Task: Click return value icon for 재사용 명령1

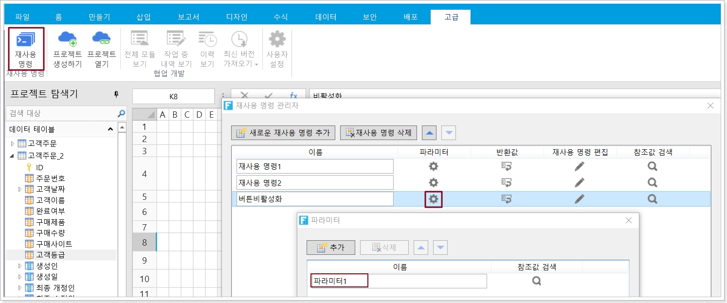Action: click(x=507, y=166)
